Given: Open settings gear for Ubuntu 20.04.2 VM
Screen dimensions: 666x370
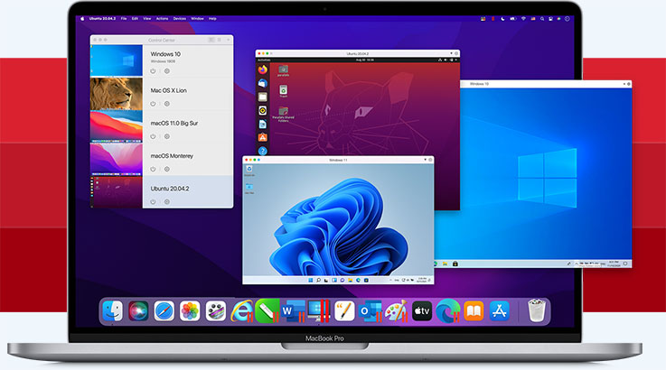Looking at the screenshot, I should (167, 201).
